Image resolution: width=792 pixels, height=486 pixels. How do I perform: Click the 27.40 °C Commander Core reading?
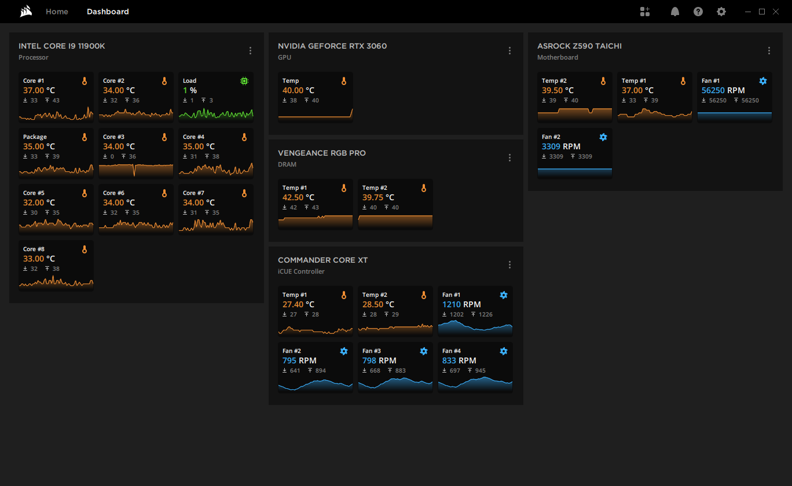pos(299,305)
